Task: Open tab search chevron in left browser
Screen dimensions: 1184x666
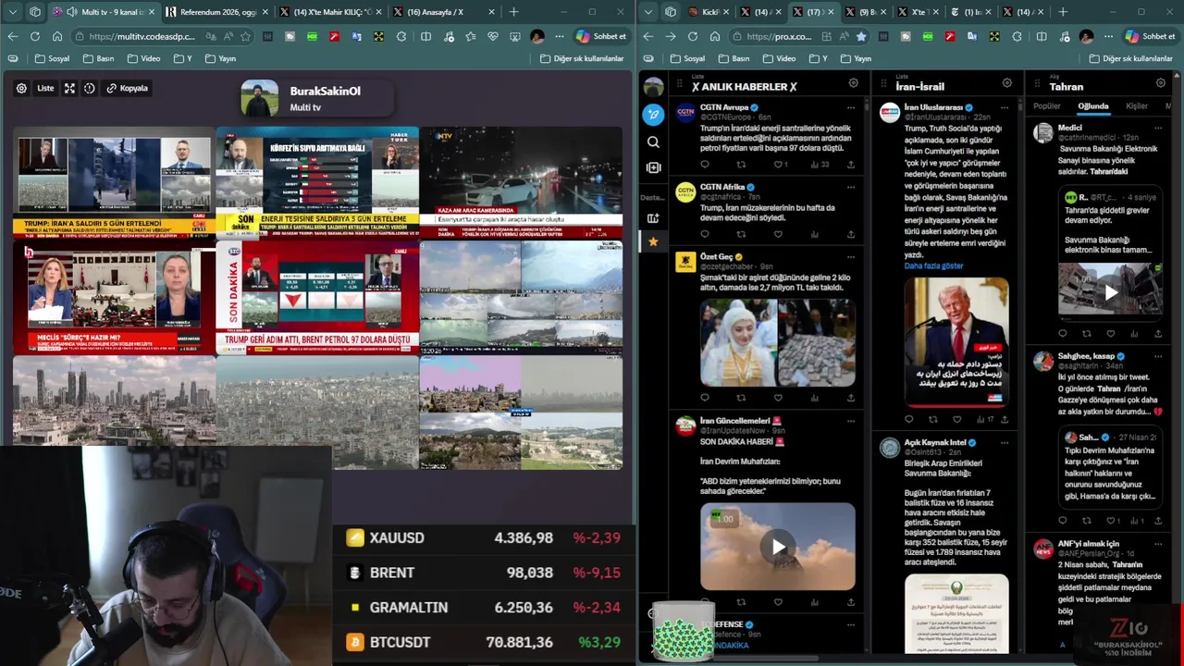Action: 12,12
